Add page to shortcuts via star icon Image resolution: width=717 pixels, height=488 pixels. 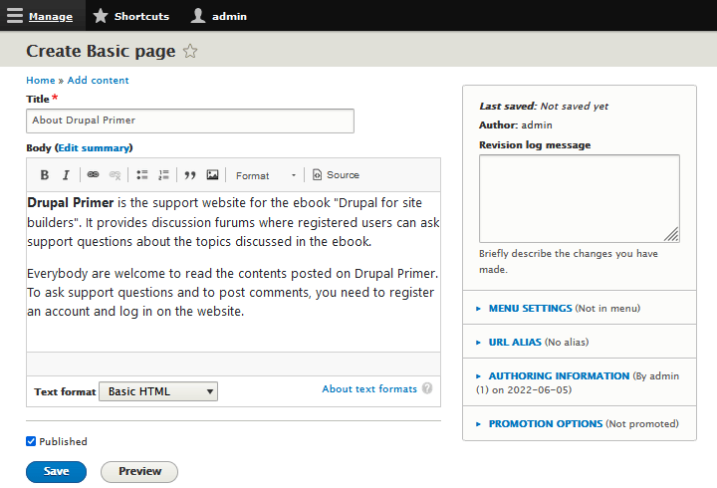point(190,52)
